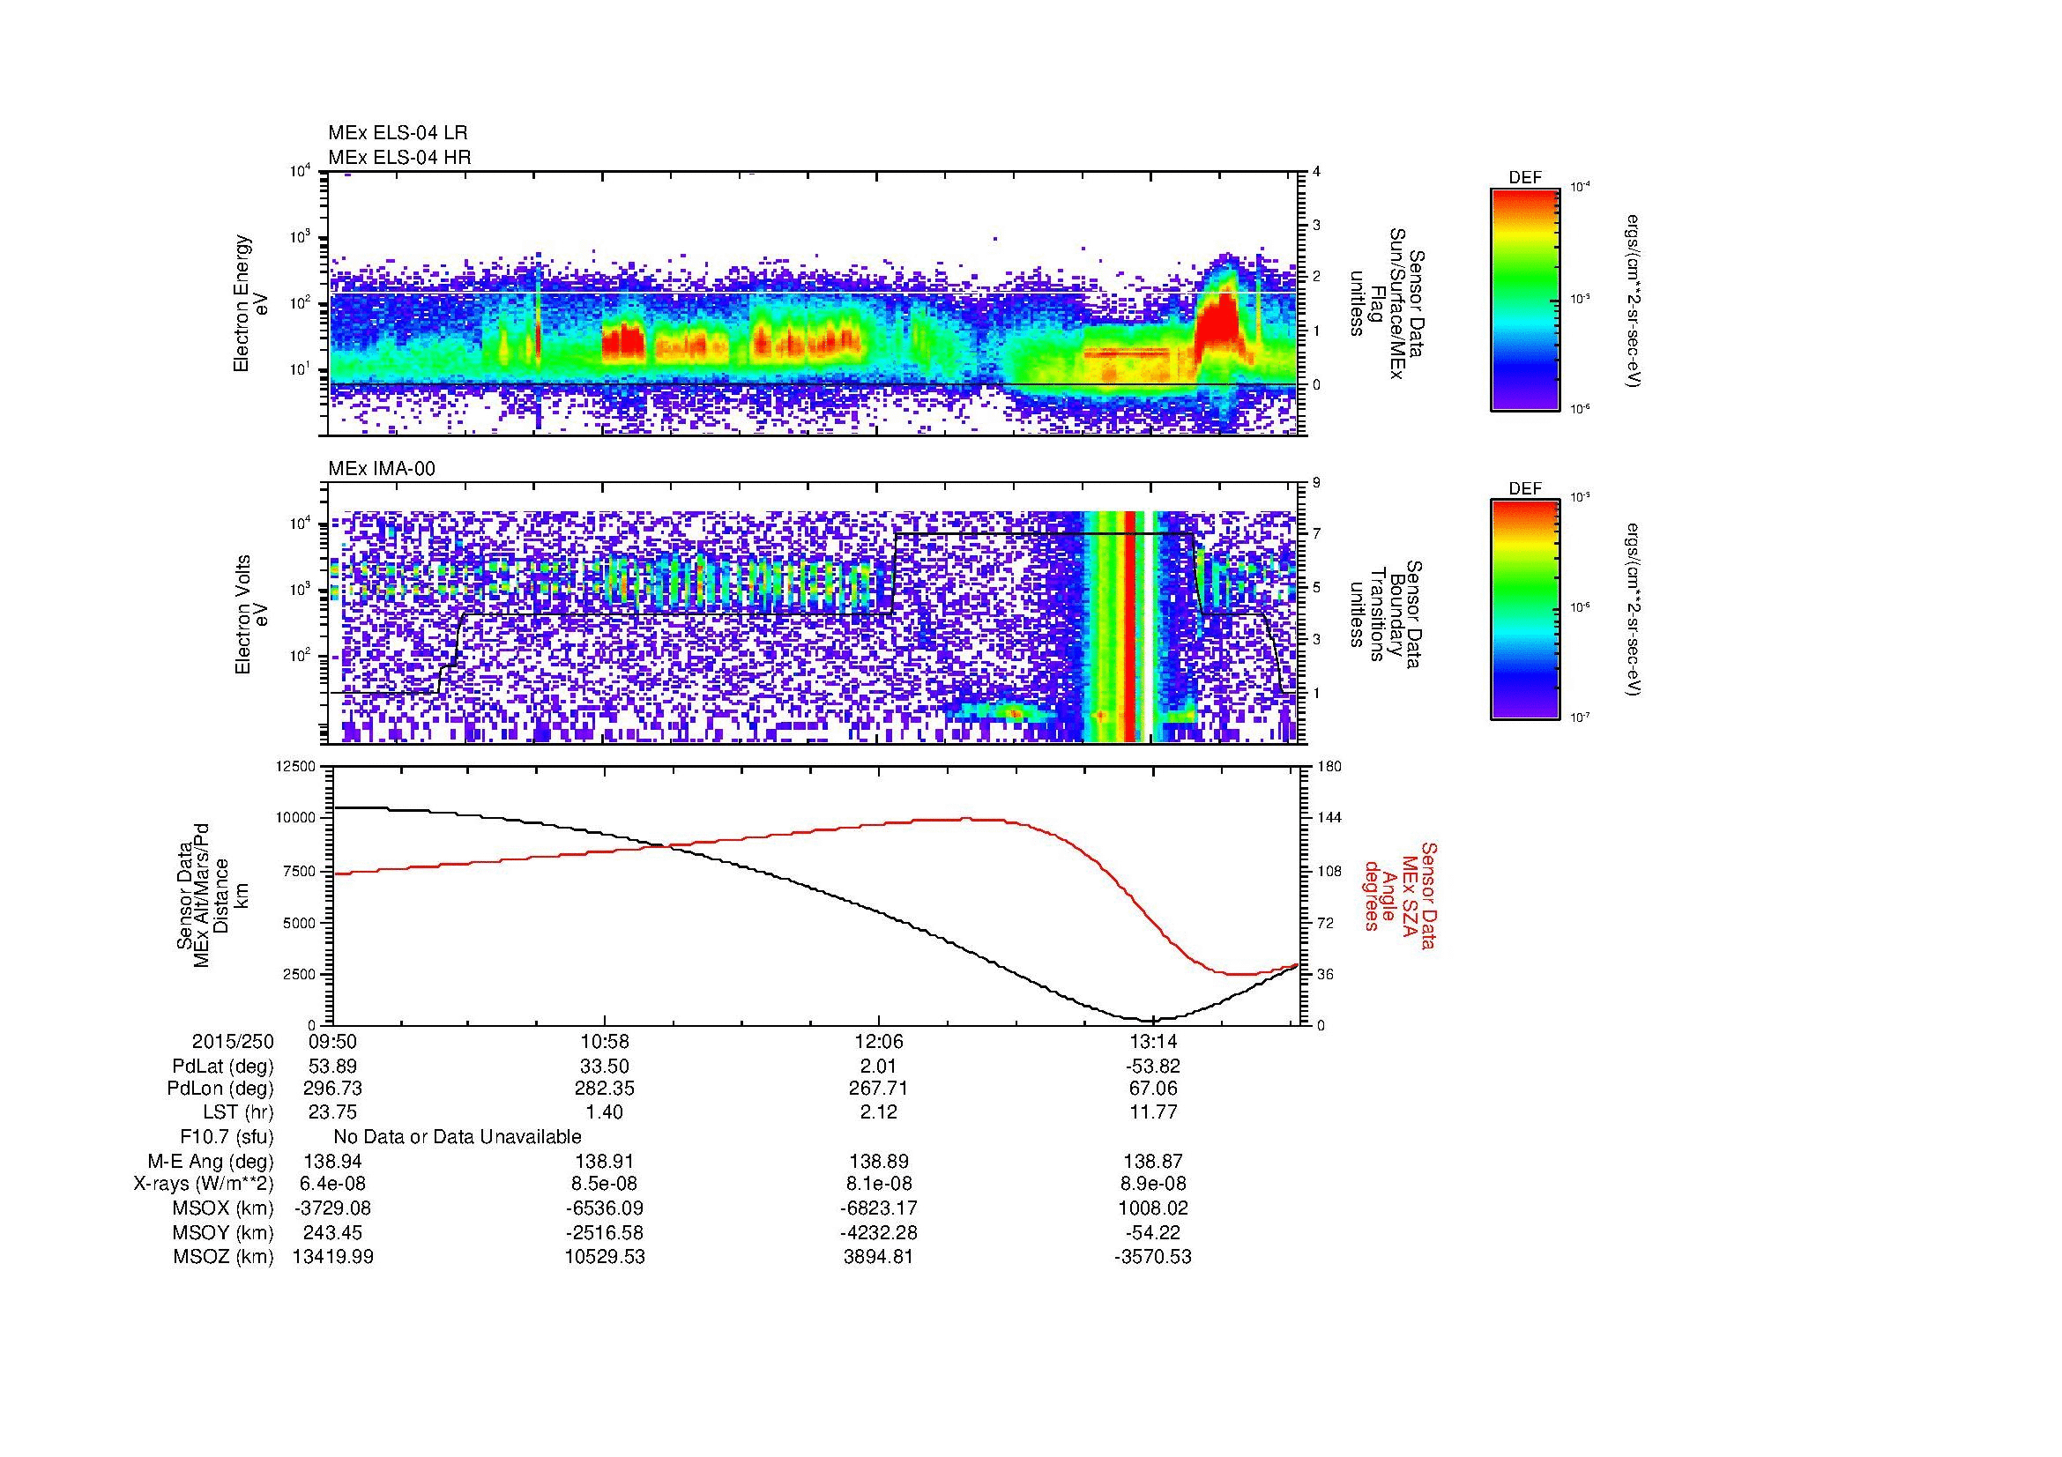
Task: Click PdLat value '33.50'
Action: (605, 1067)
